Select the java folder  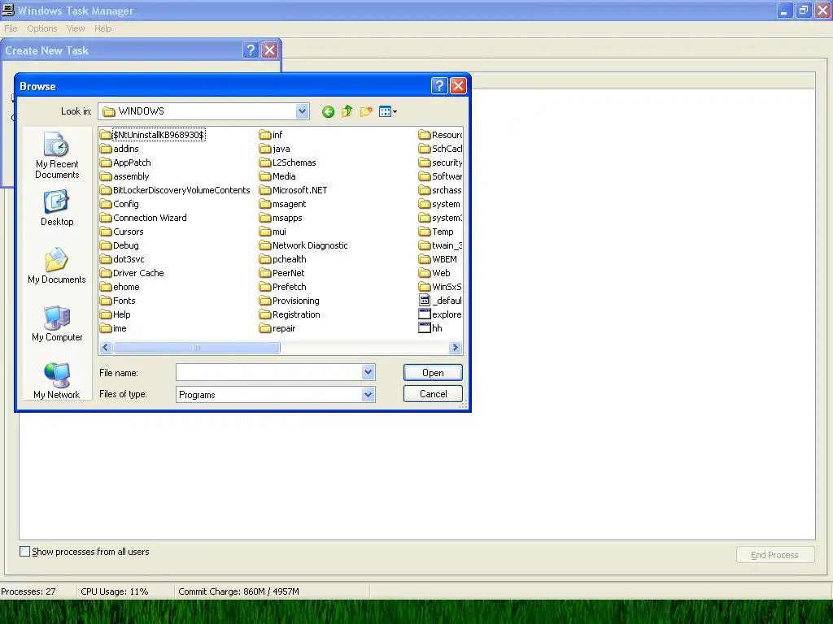pos(275,149)
